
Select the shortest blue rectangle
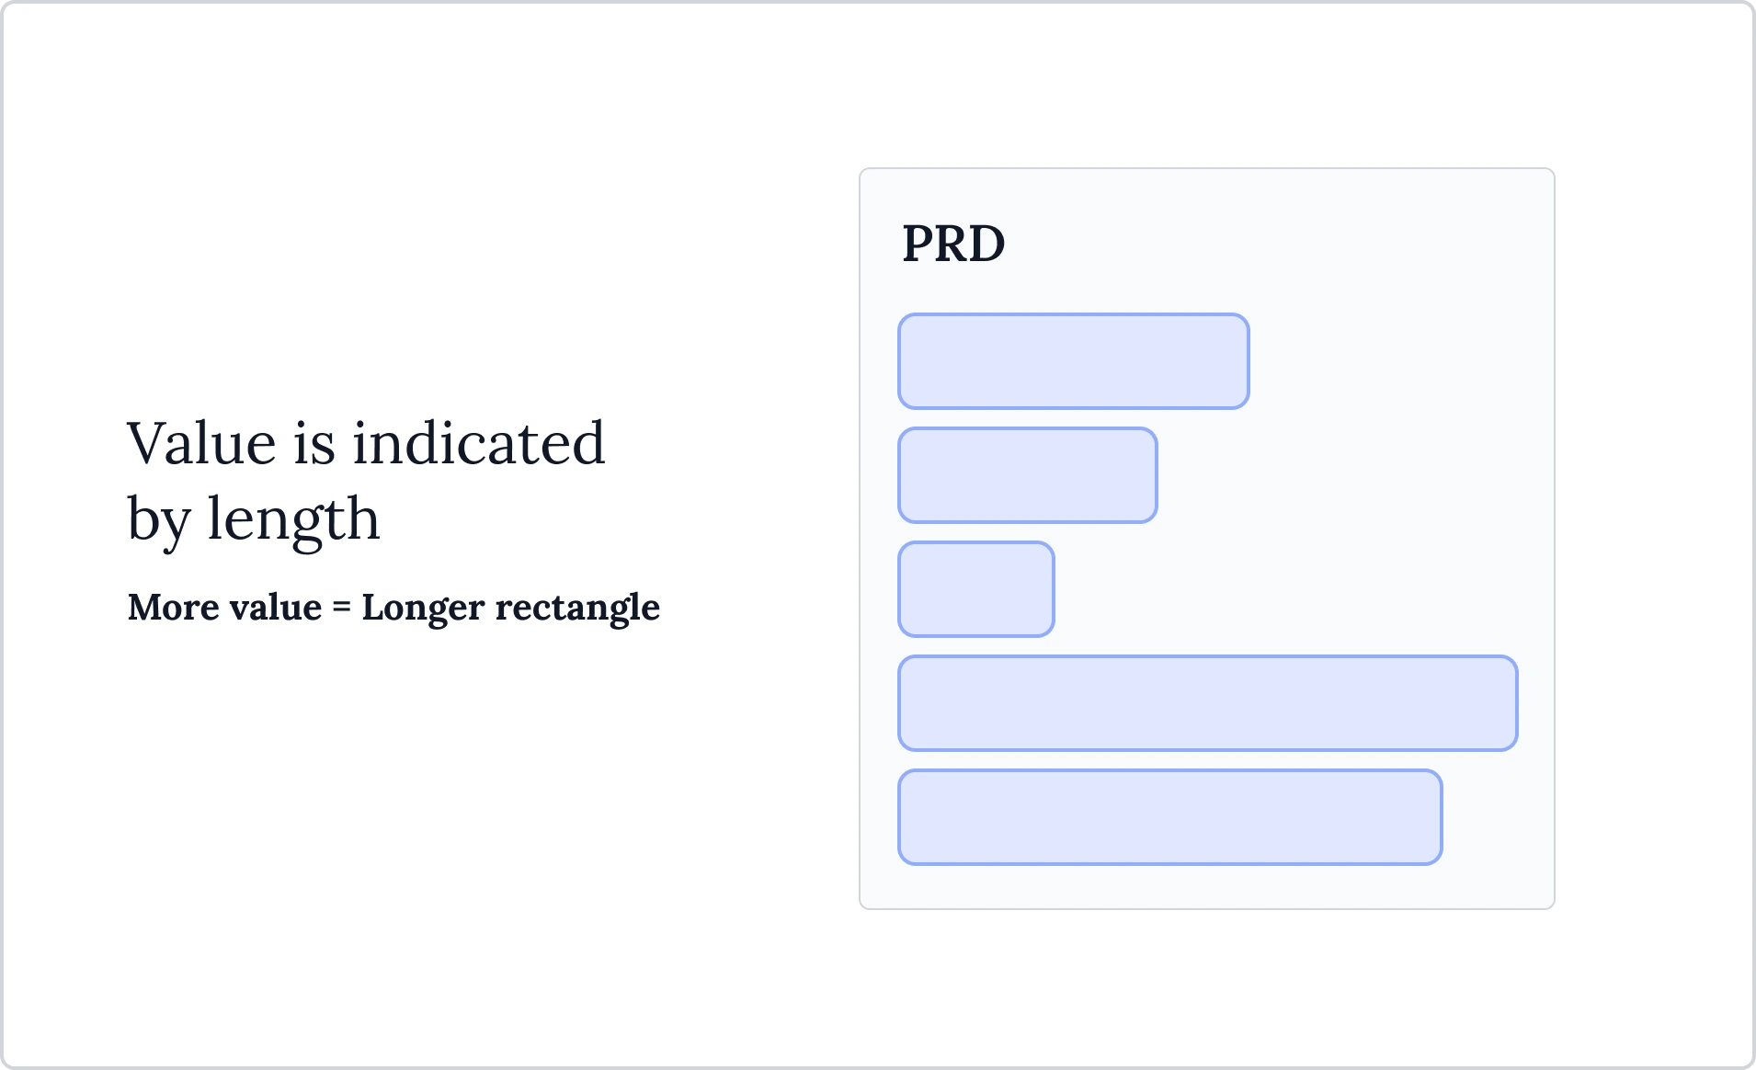click(x=975, y=589)
